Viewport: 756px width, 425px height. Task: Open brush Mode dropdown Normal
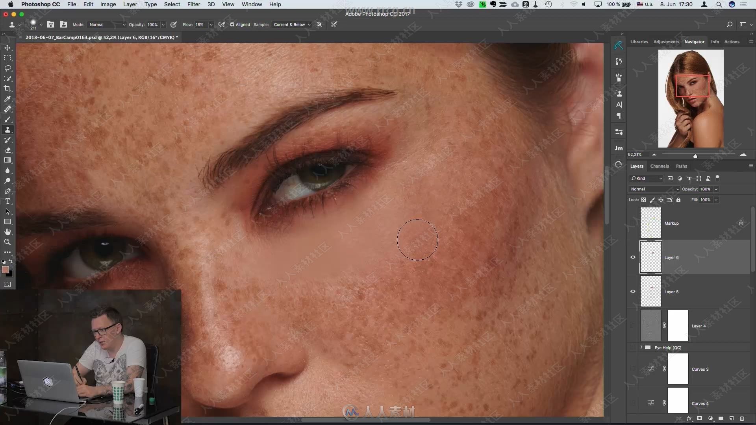(x=107, y=24)
